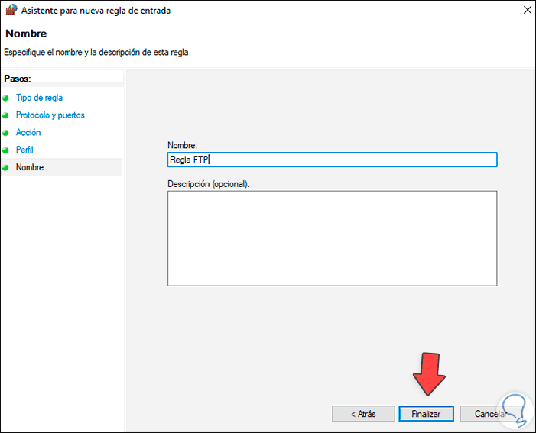The height and width of the screenshot is (433, 536).
Task: Click the Pasos: heading in the sidebar
Action: [22, 79]
